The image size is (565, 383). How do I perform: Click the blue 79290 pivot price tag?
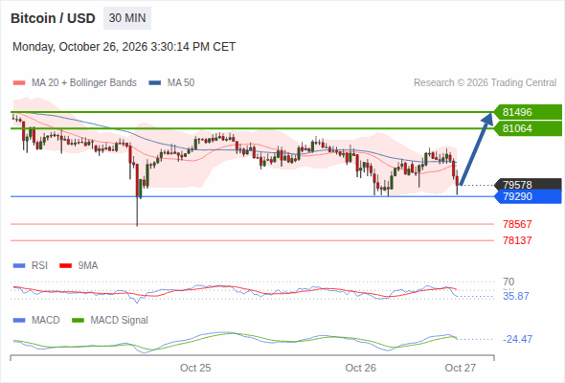click(528, 196)
